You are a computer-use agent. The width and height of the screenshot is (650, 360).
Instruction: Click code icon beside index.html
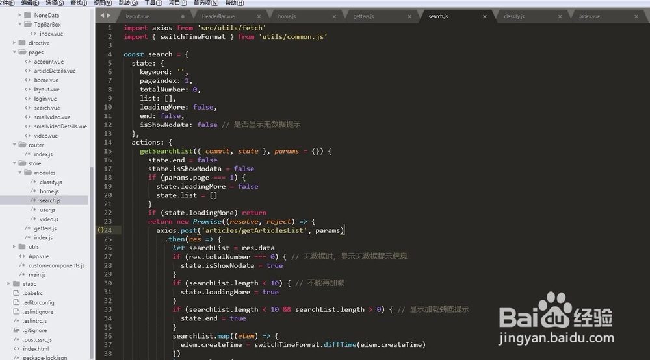click(x=17, y=349)
